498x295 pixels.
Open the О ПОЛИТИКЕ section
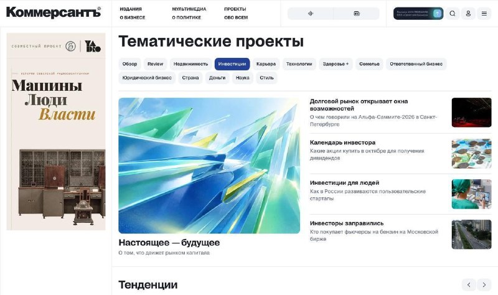tap(186, 18)
